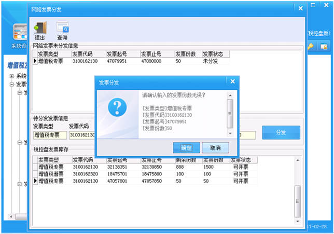Screen dimensions: 334x234
Task: Select the undistributed row 47079951
Action: point(122,61)
